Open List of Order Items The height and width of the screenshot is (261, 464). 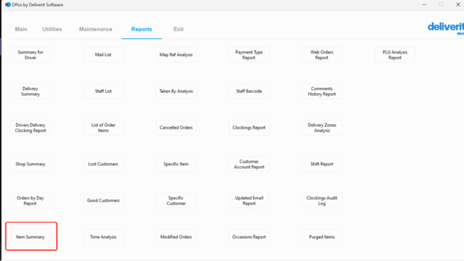(x=103, y=127)
